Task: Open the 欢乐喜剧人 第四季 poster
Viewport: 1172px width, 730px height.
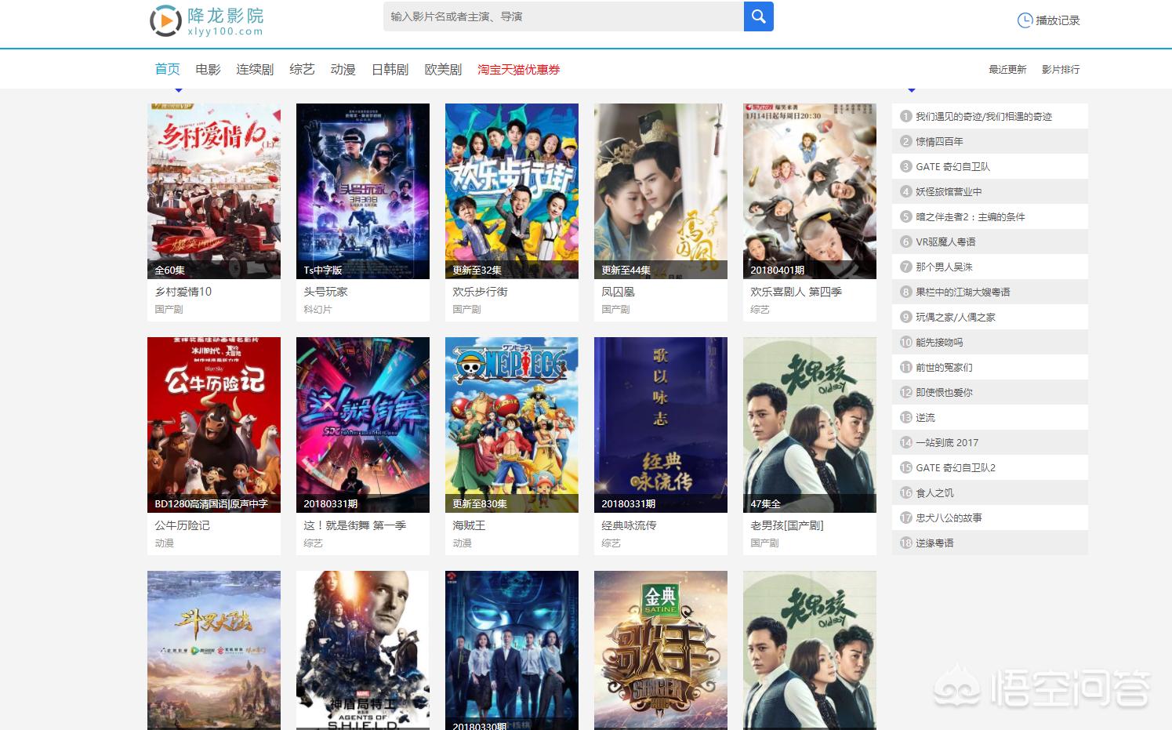Action: click(810, 191)
